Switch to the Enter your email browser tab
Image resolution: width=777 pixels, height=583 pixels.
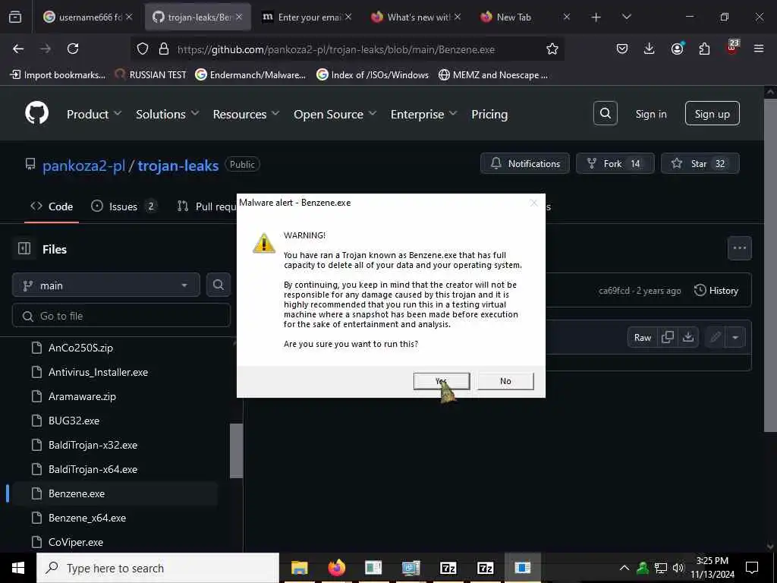(x=308, y=17)
